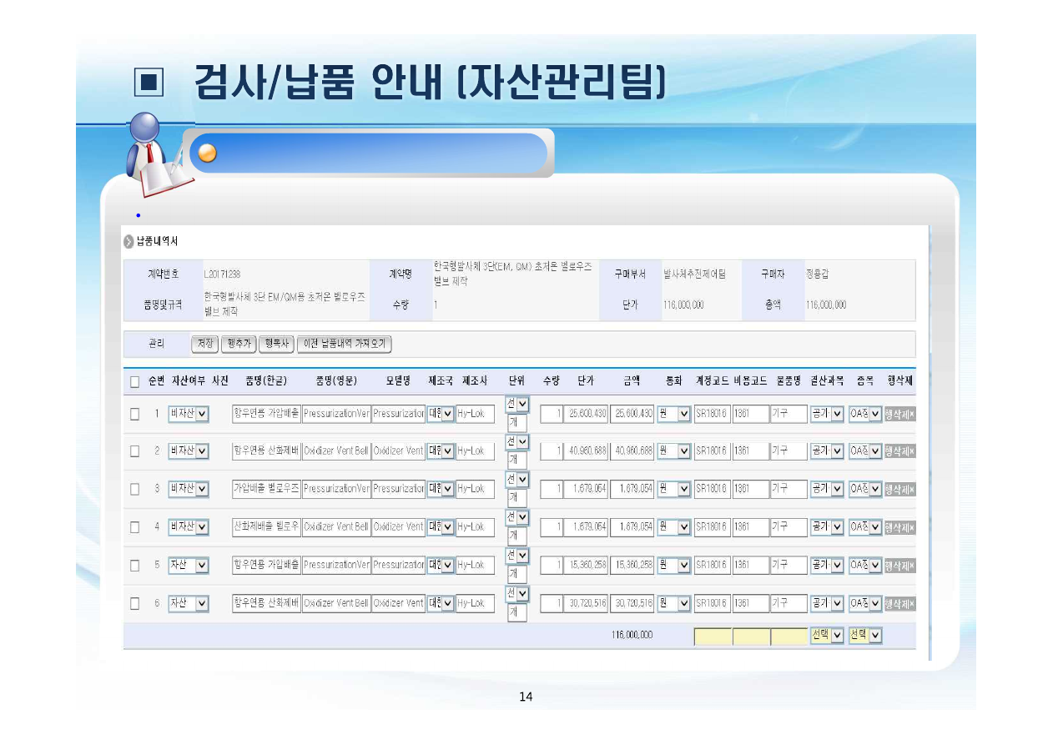Delete row 1 with 행삭제 button

899,414
